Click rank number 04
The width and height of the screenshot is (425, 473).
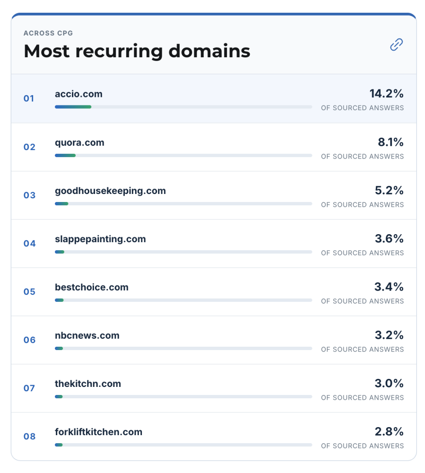pos(29,244)
